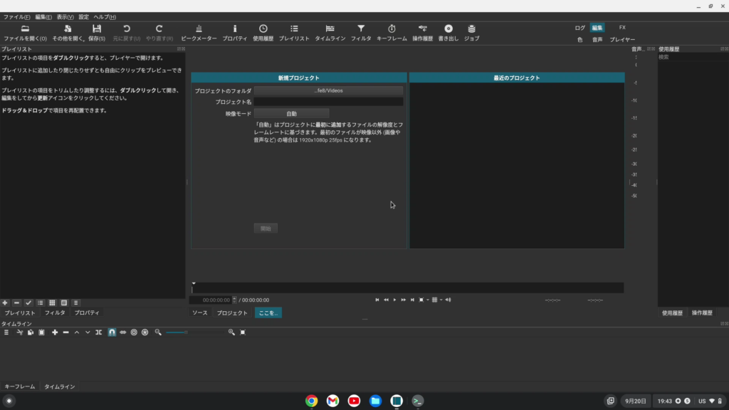This screenshot has width=729, height=410.
Task: Switch to 操作履歴 tab at right
Action: [702, 313]
